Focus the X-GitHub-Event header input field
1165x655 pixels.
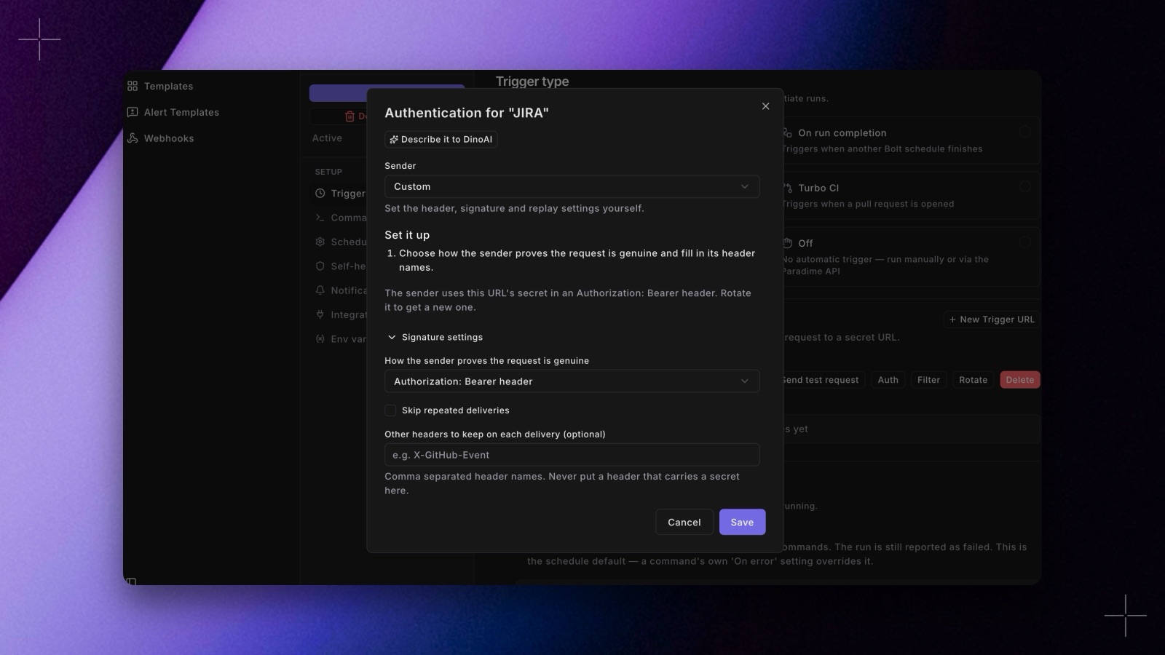point(572,455)
